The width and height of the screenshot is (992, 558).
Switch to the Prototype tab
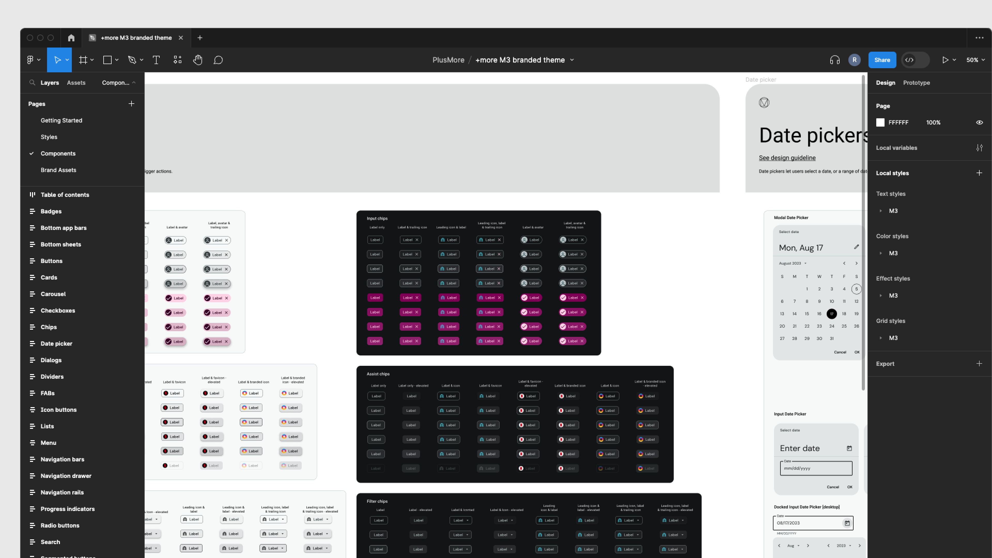click(916, 82)
